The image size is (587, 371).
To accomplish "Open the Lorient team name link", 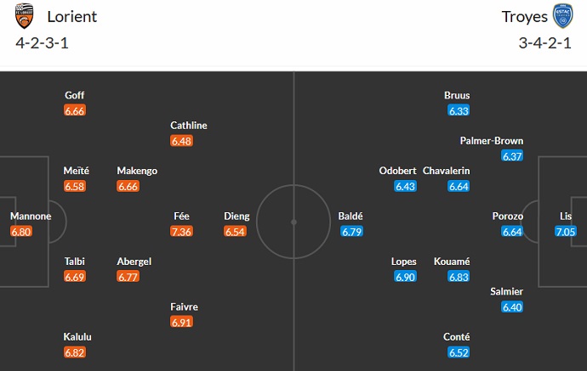I will pos(72,17).
